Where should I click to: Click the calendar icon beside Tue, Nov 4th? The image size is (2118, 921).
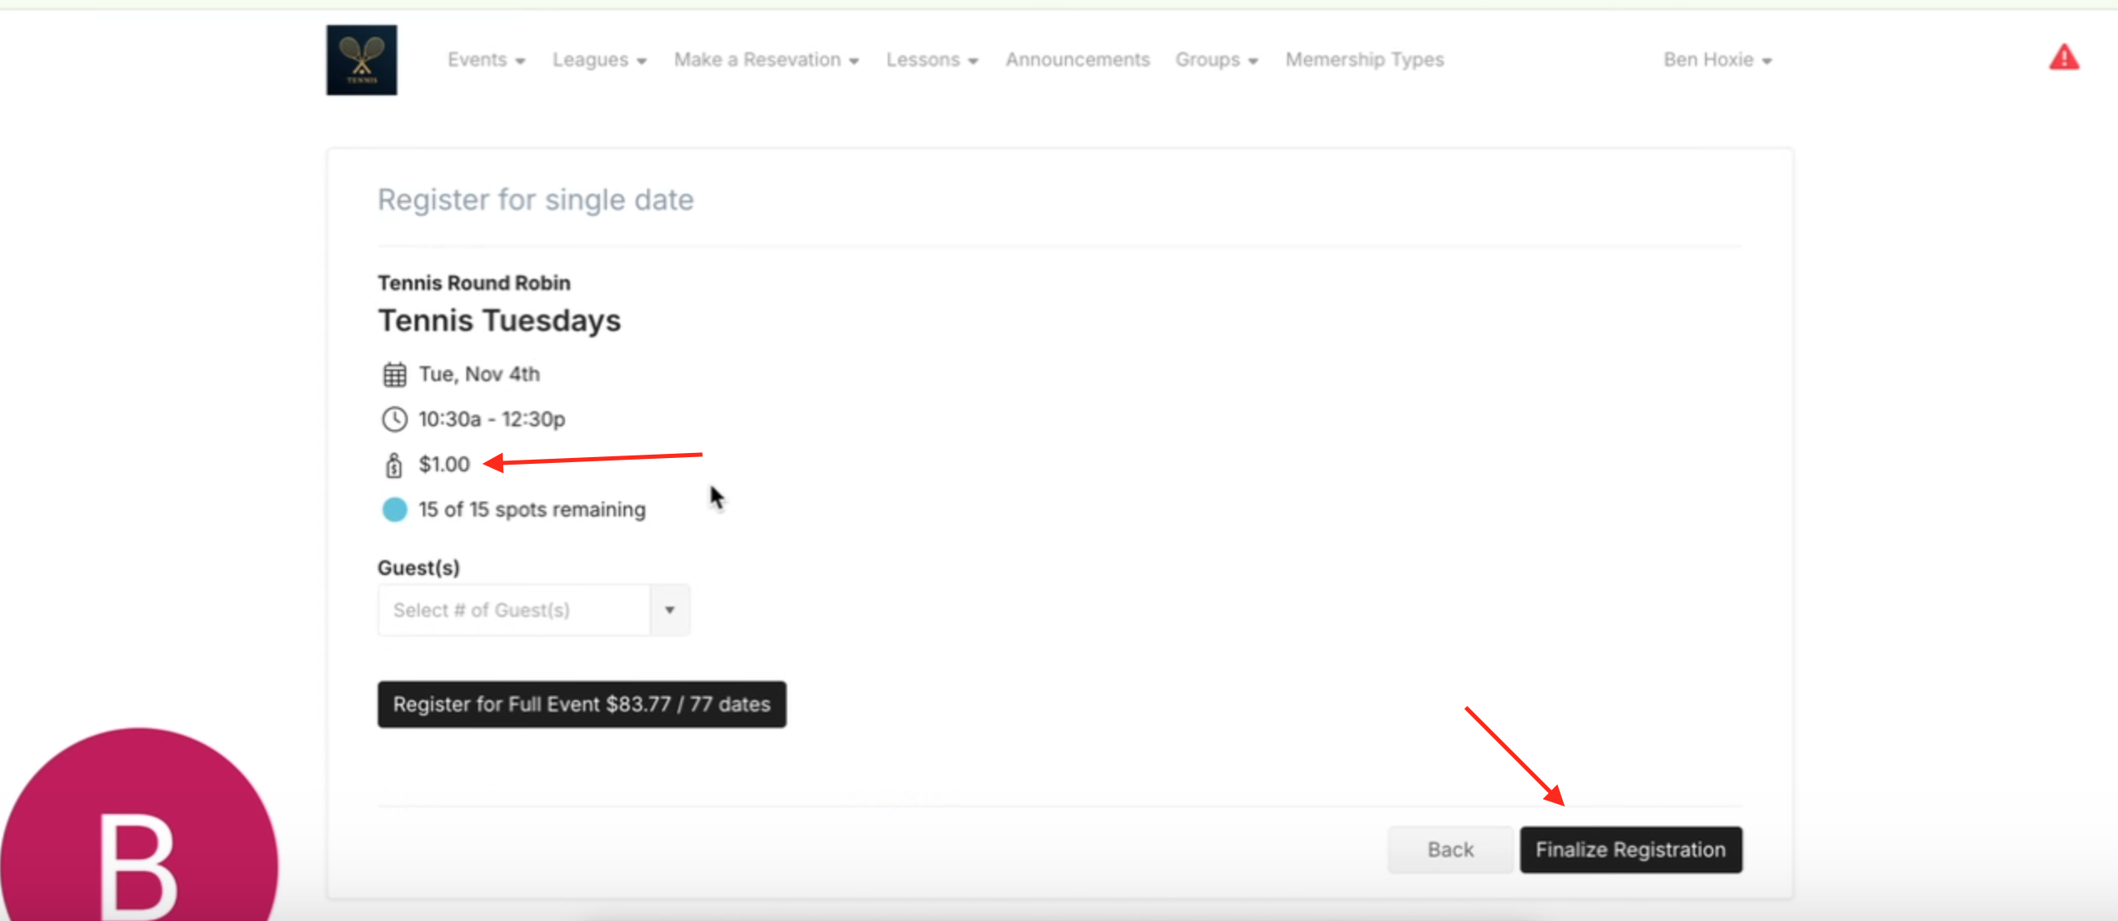coord(395,374)
